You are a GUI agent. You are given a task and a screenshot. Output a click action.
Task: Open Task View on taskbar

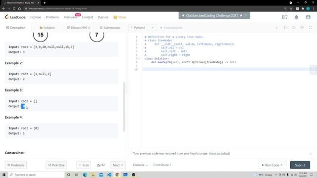(77, 175)
